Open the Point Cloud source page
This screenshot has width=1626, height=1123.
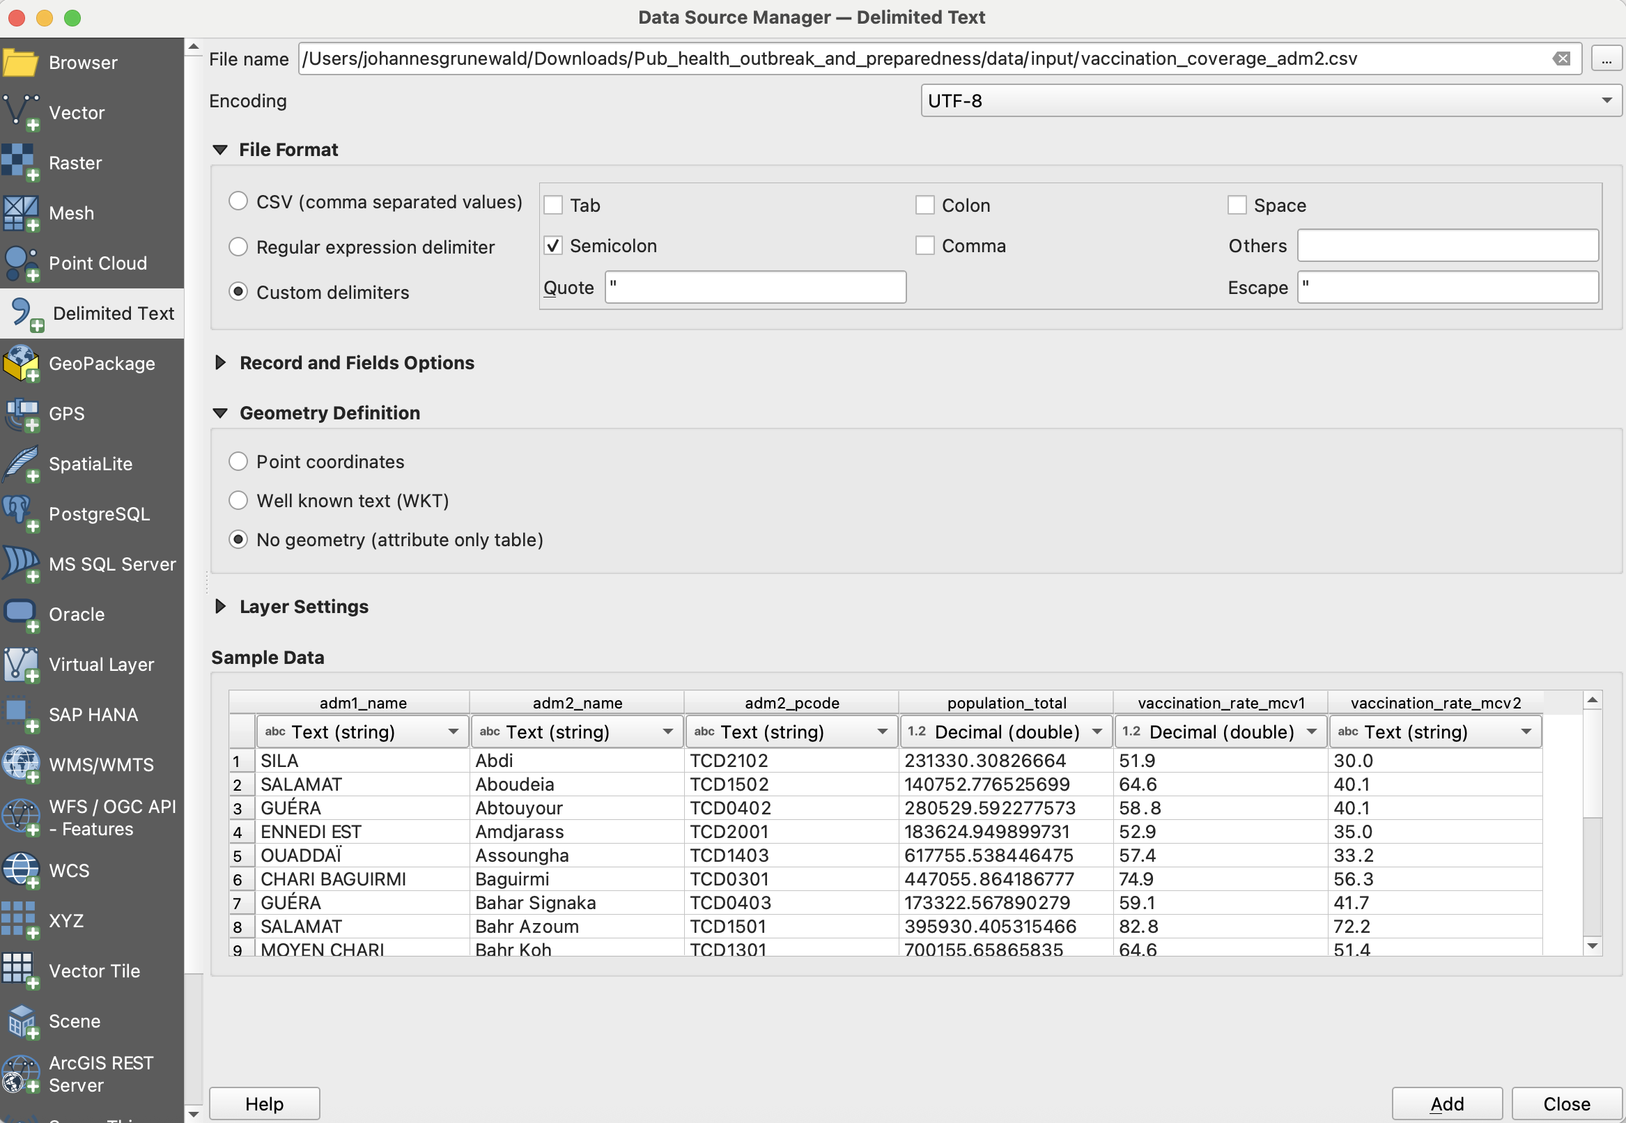tap(97, 263)
